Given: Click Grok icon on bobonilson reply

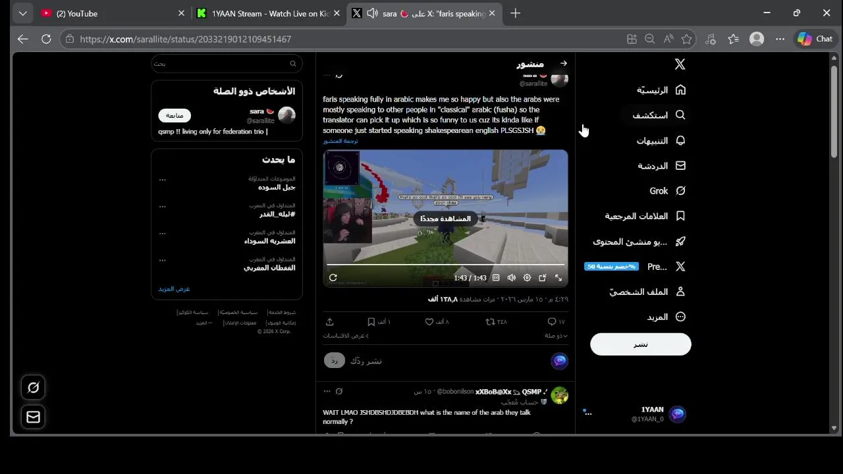Looking at the screenshot, I should tap(339, 391).
